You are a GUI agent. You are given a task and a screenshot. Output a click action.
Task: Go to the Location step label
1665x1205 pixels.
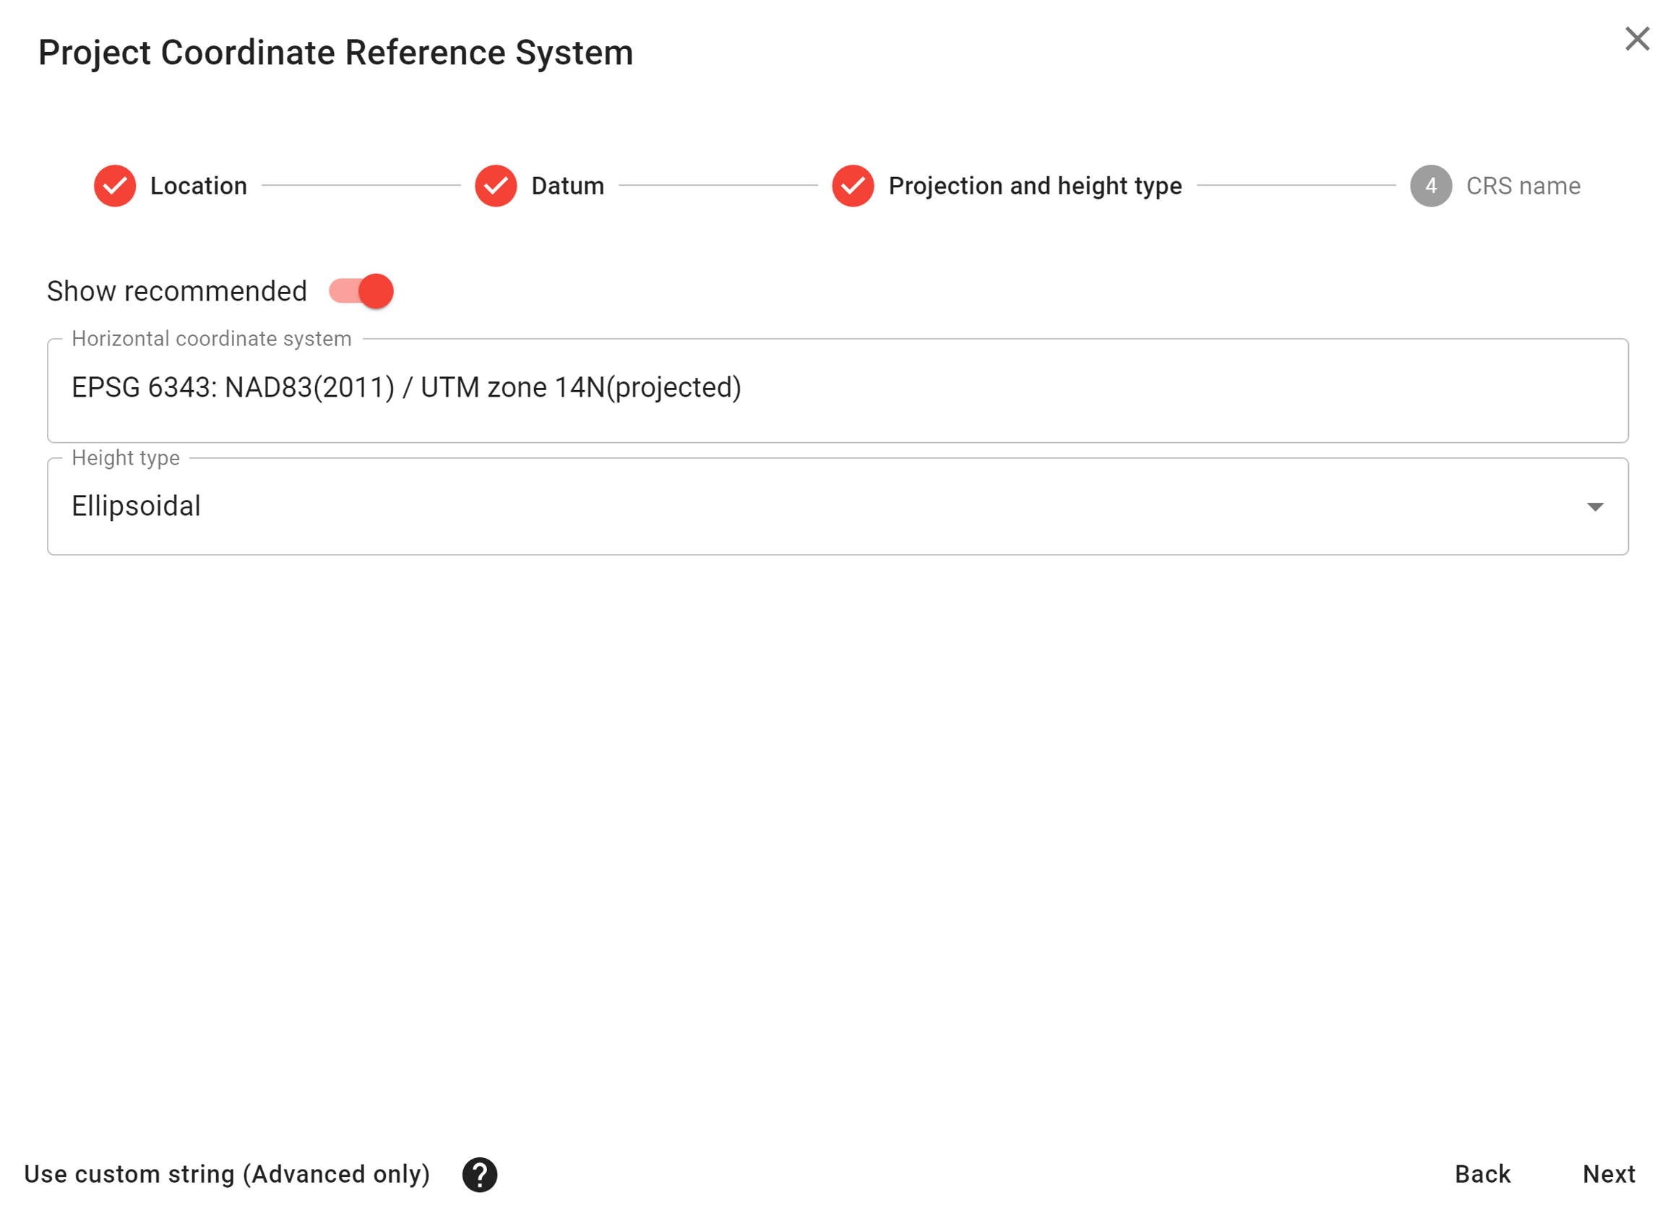click(198, 186)
